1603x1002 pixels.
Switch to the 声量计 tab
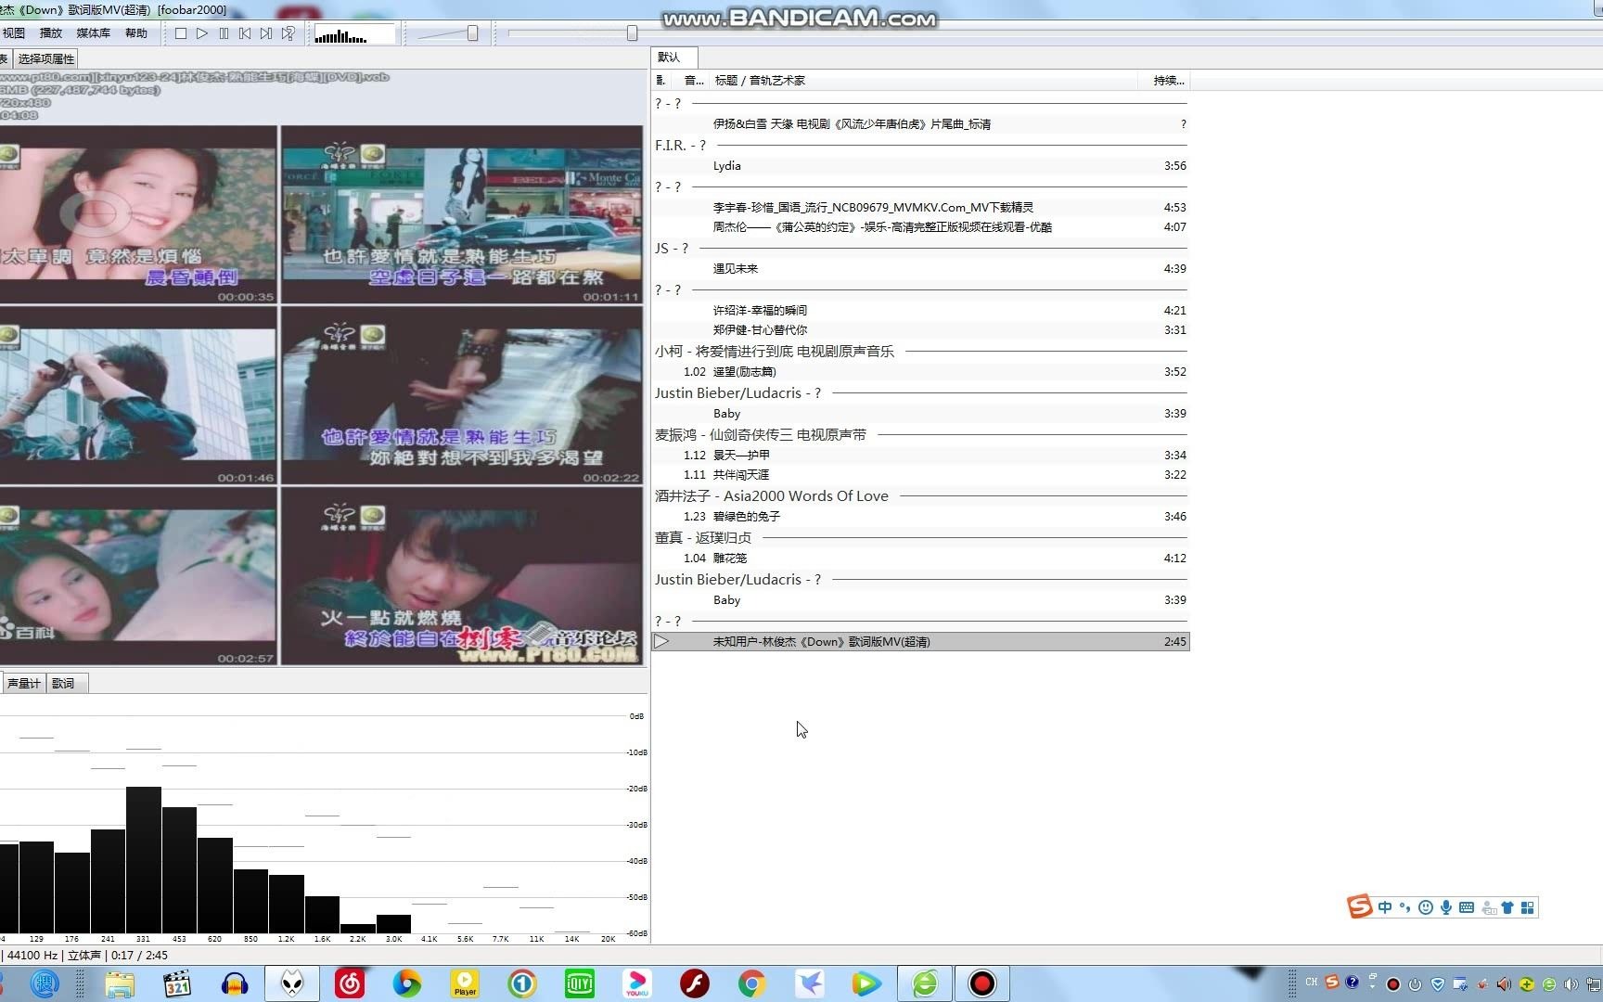click(23, 684)
